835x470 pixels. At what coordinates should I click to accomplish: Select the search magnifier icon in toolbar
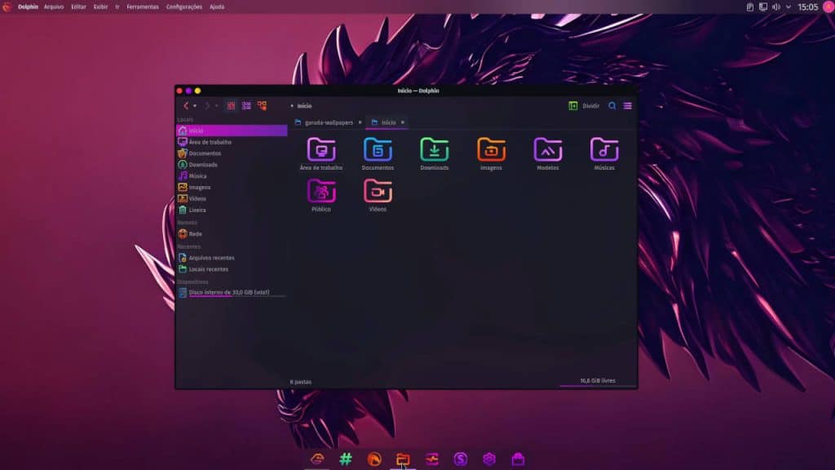point(612,105)
